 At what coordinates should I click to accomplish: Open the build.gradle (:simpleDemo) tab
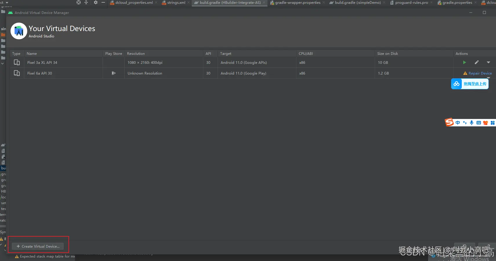coord(358,3)
